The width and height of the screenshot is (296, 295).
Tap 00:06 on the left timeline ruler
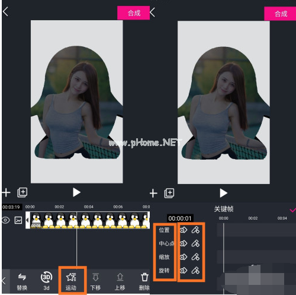click(118, 207)
